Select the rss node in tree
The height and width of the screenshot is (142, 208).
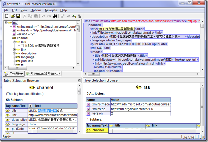pyautogui.click(x=15, y=23)
